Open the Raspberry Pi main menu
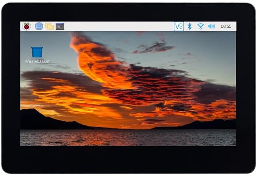The width and height of the screenshot is (257, 176). 27,26
